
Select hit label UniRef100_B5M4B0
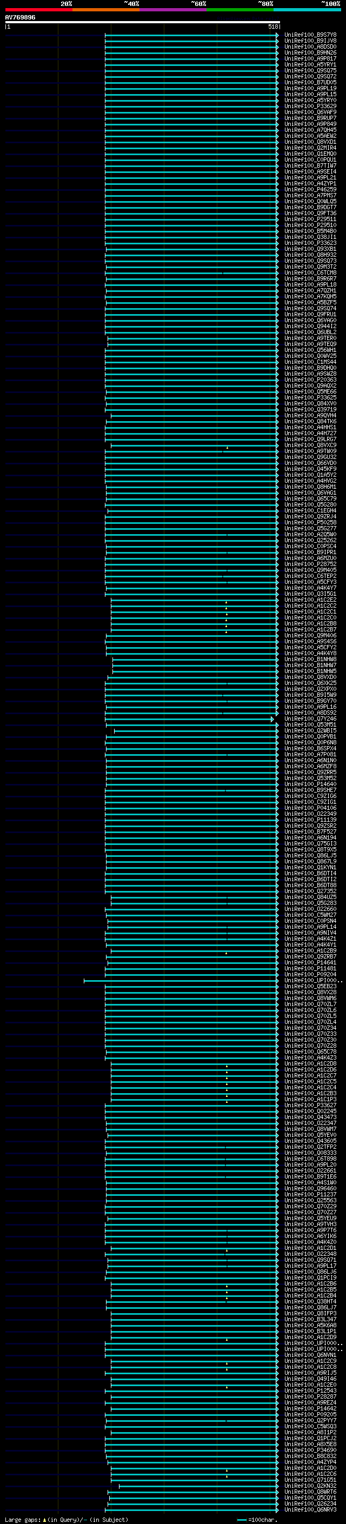tap(310, 231)
